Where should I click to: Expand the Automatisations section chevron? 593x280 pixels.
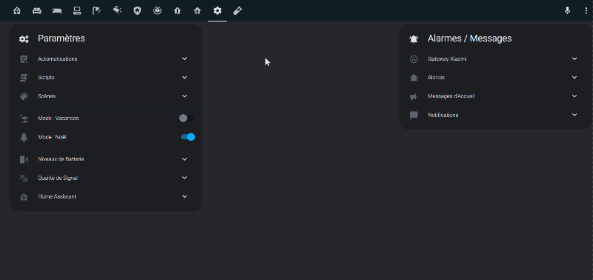(x=185, y=59)
